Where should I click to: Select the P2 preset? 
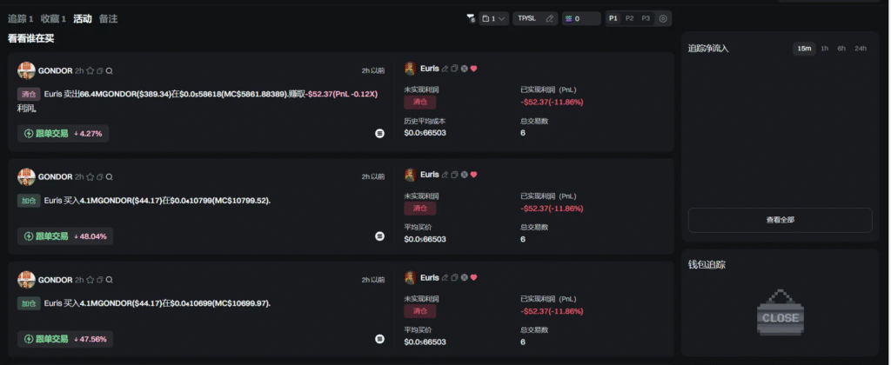tap(629, 18)
